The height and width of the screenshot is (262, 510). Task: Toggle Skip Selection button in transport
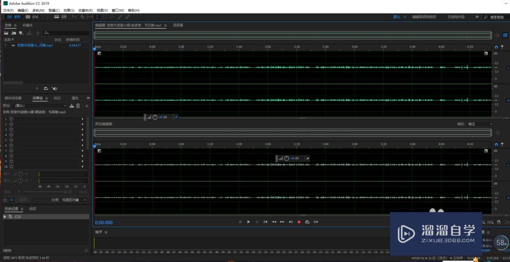316,222
